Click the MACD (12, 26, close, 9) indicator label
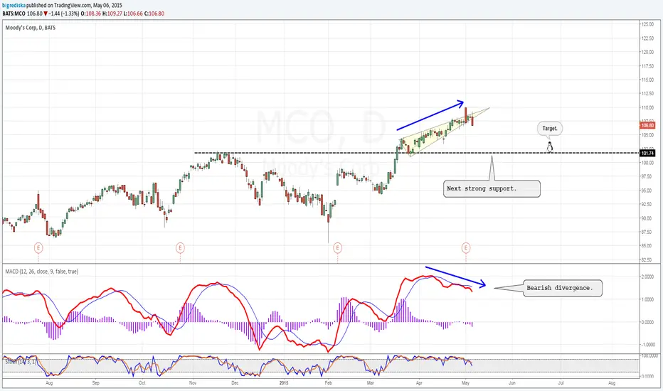This screenshot has height=391, width=663. (x=41, y=272)
